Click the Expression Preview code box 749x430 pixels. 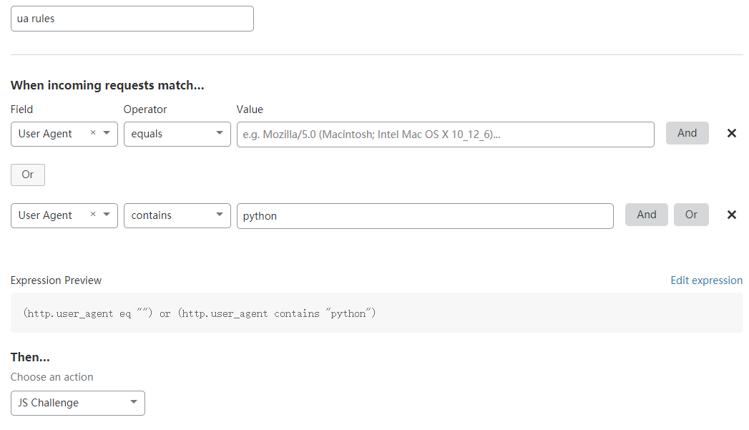click(x=376, y=313)
